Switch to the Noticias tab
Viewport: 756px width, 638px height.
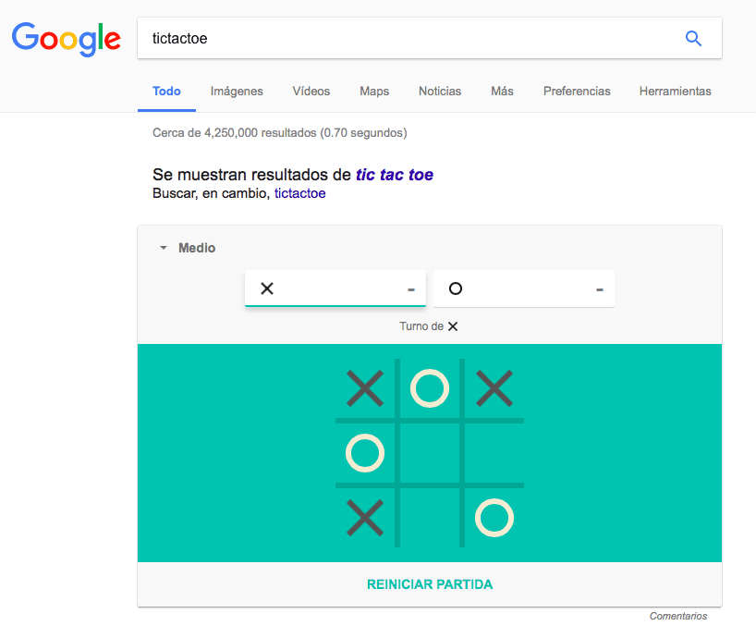(440, 92)
